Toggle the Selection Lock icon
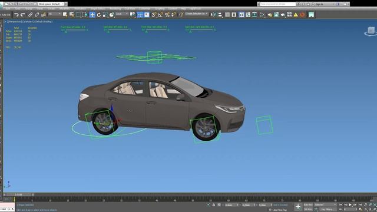This screenshot has height=212, width=377. point(213,205)
